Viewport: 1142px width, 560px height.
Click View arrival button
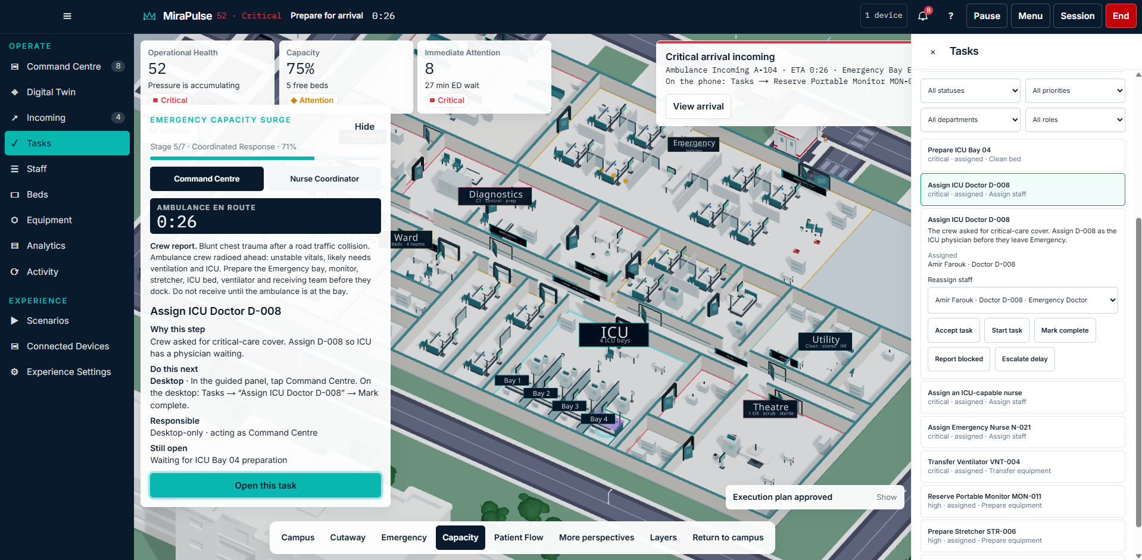point(698,107)
